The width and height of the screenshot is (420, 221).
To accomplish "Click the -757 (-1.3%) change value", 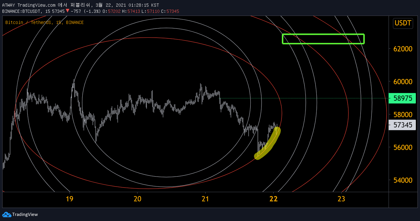I will [85, 11].
